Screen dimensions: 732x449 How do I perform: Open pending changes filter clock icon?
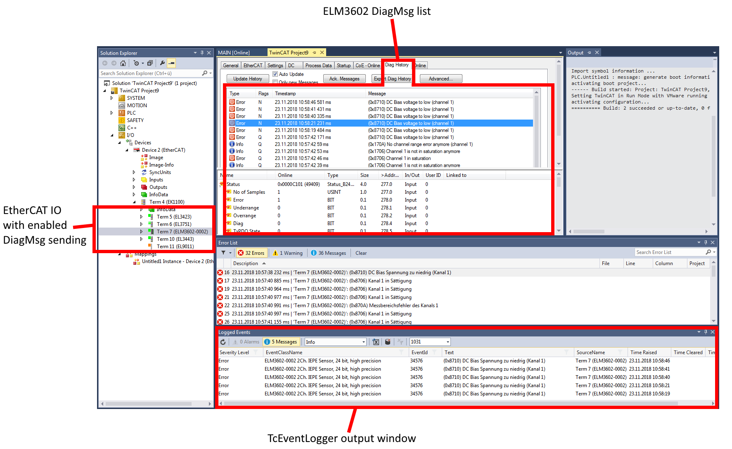136,63
